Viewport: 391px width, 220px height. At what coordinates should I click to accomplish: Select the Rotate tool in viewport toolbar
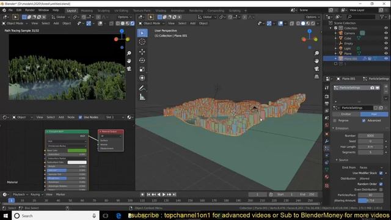(x=142, y=61)
